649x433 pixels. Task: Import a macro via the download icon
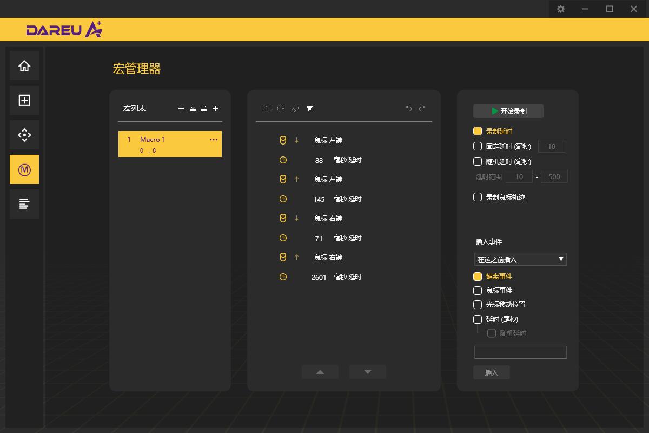click(193, 108)
